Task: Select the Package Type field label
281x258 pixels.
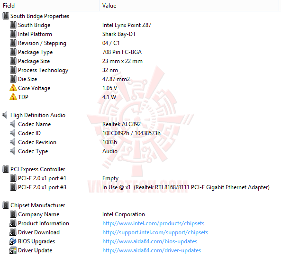Action: 36,52
